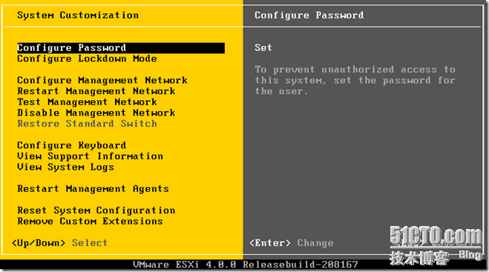Open View System Logs
The width and height of the screenshot is (489, 272).
65,167
